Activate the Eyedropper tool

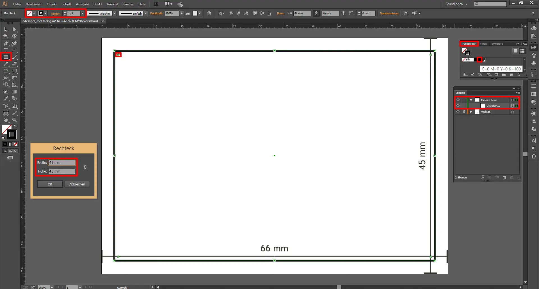pyautogui.click(x=6, y=99)
